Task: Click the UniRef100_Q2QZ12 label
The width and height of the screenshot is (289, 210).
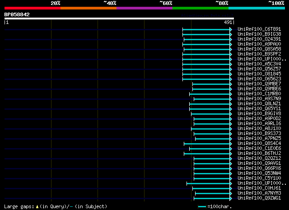Action: [259, 159]
